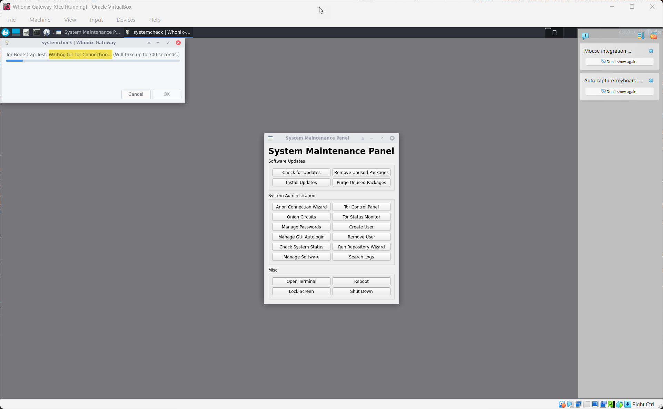
Task: Open the System Maintenance Panel window menu
Action: pos(270,138)
